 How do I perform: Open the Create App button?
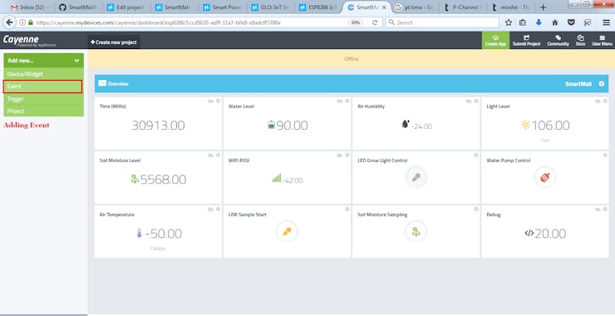[x=495, y=41]
